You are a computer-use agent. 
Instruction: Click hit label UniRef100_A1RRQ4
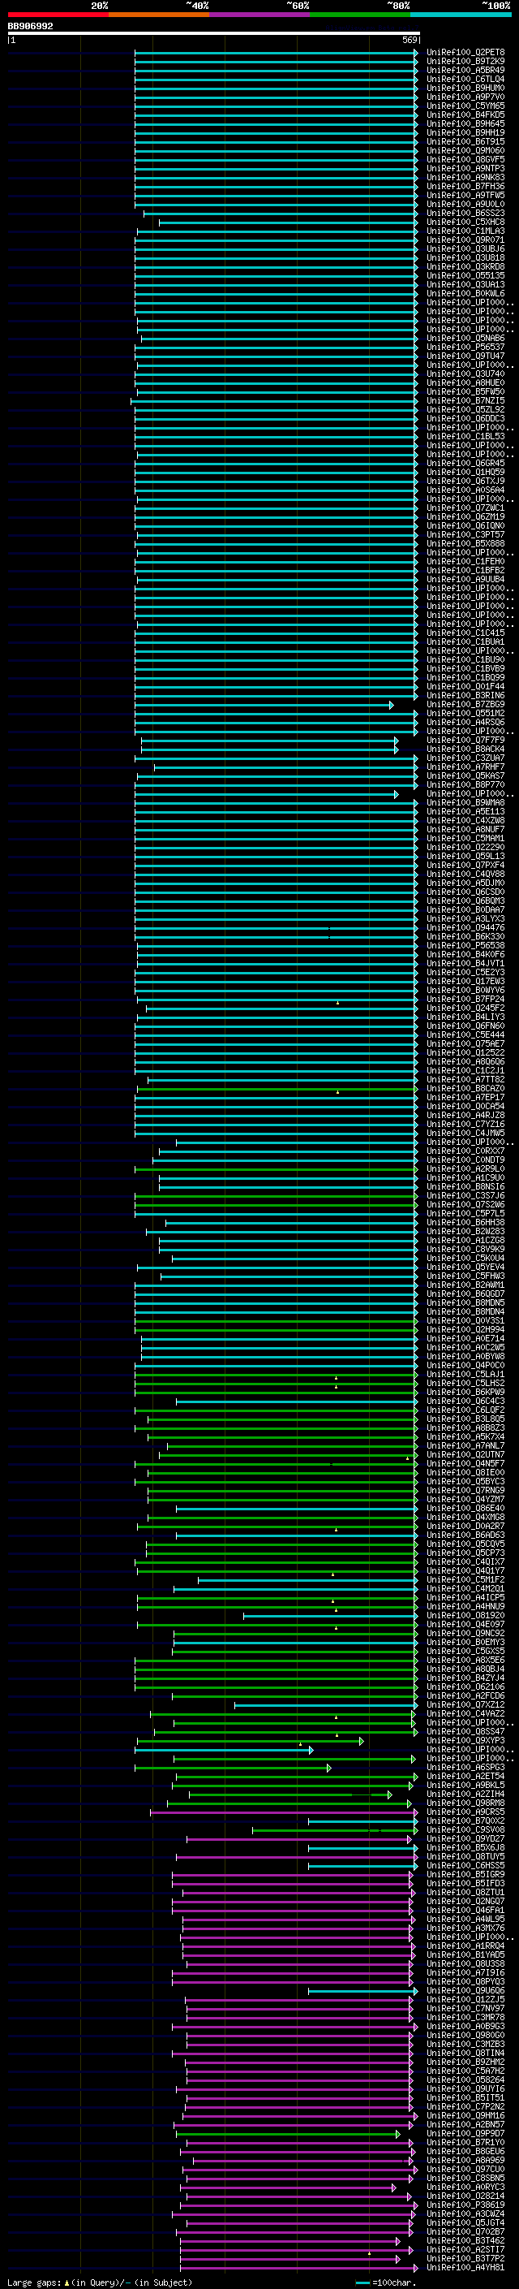465,1946
